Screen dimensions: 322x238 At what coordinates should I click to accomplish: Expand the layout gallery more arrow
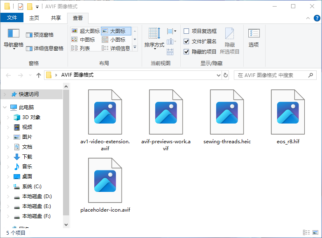pyautogui.click(x=135, y=47)
